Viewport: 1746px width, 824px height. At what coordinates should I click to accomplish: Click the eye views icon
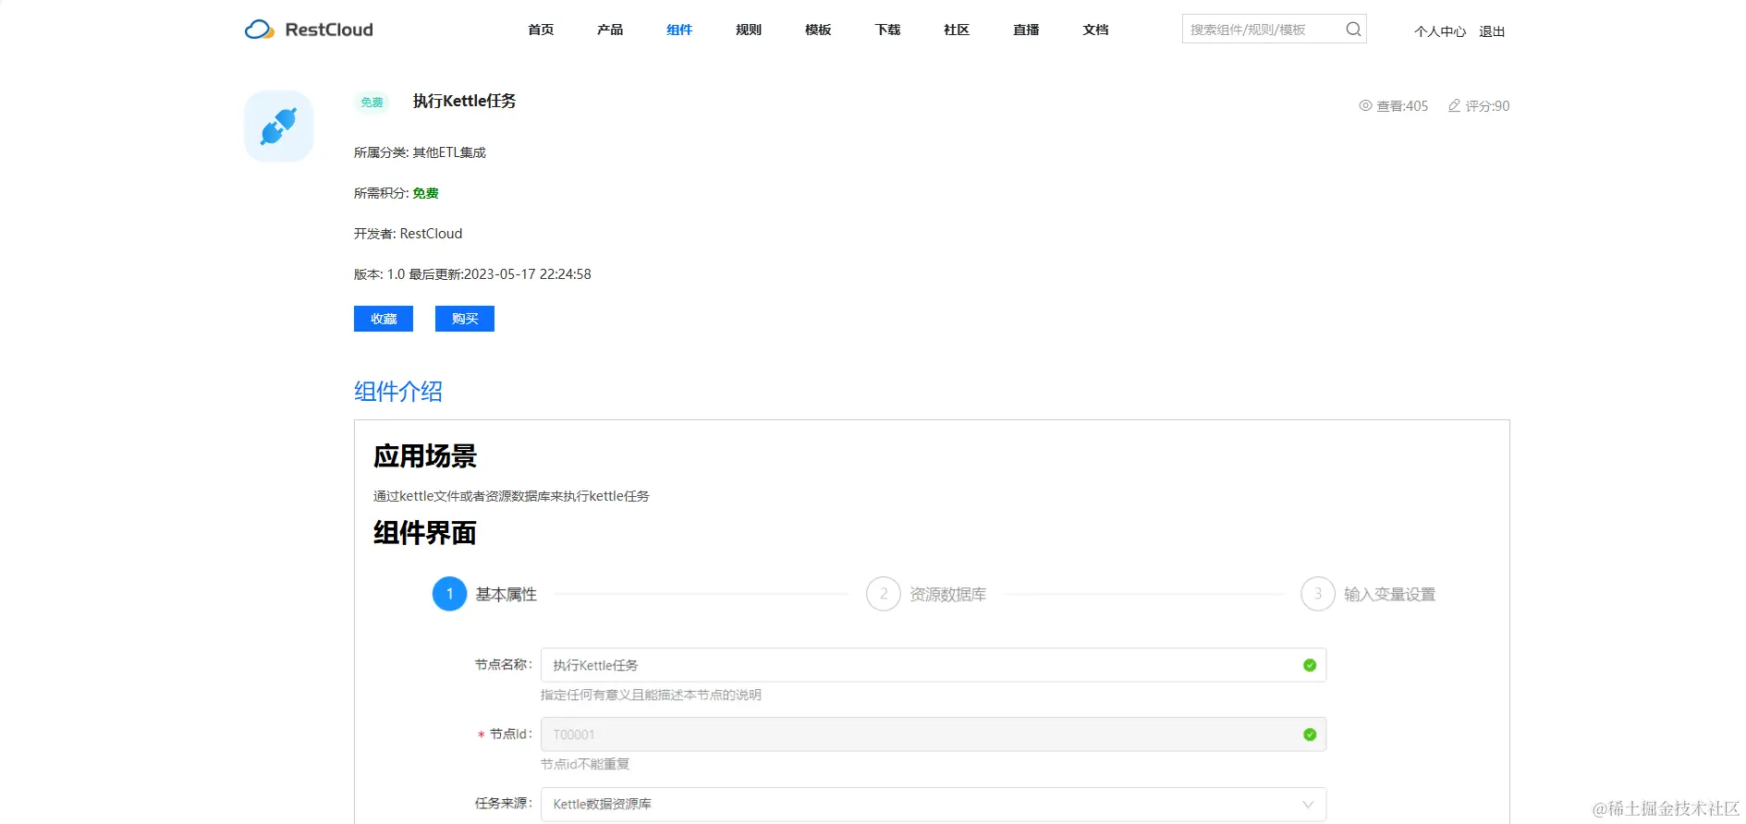tap(1365, 105)
